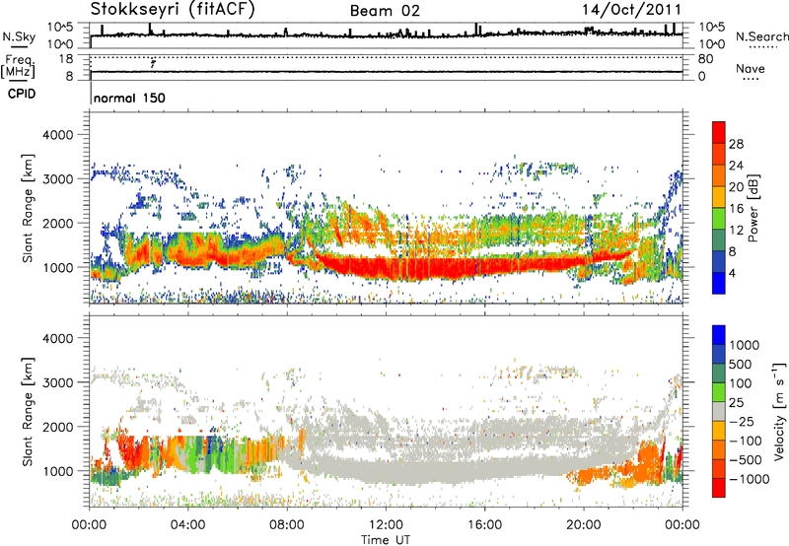789x546 pixels.
Task: Click the 16:00 time tick label
Action: [x=484, y=525]
